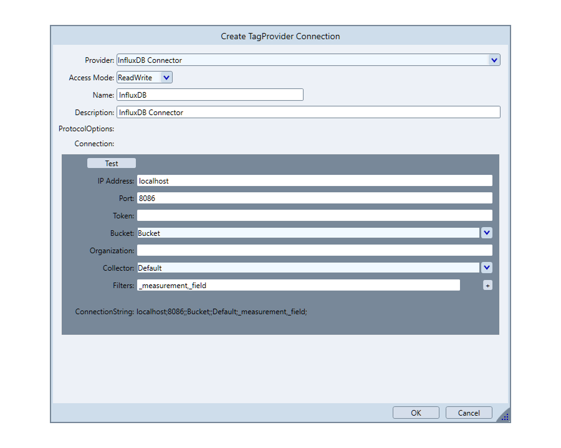561x448 pixels.
Task: Click into the Name field containing InfluxDB
Action: tap(209, 95)
